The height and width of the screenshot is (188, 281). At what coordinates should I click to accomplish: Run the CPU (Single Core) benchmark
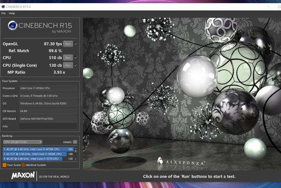pos(68,65)
